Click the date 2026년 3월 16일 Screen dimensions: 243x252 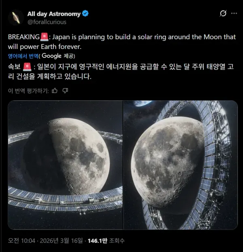[x=61, y=241]
